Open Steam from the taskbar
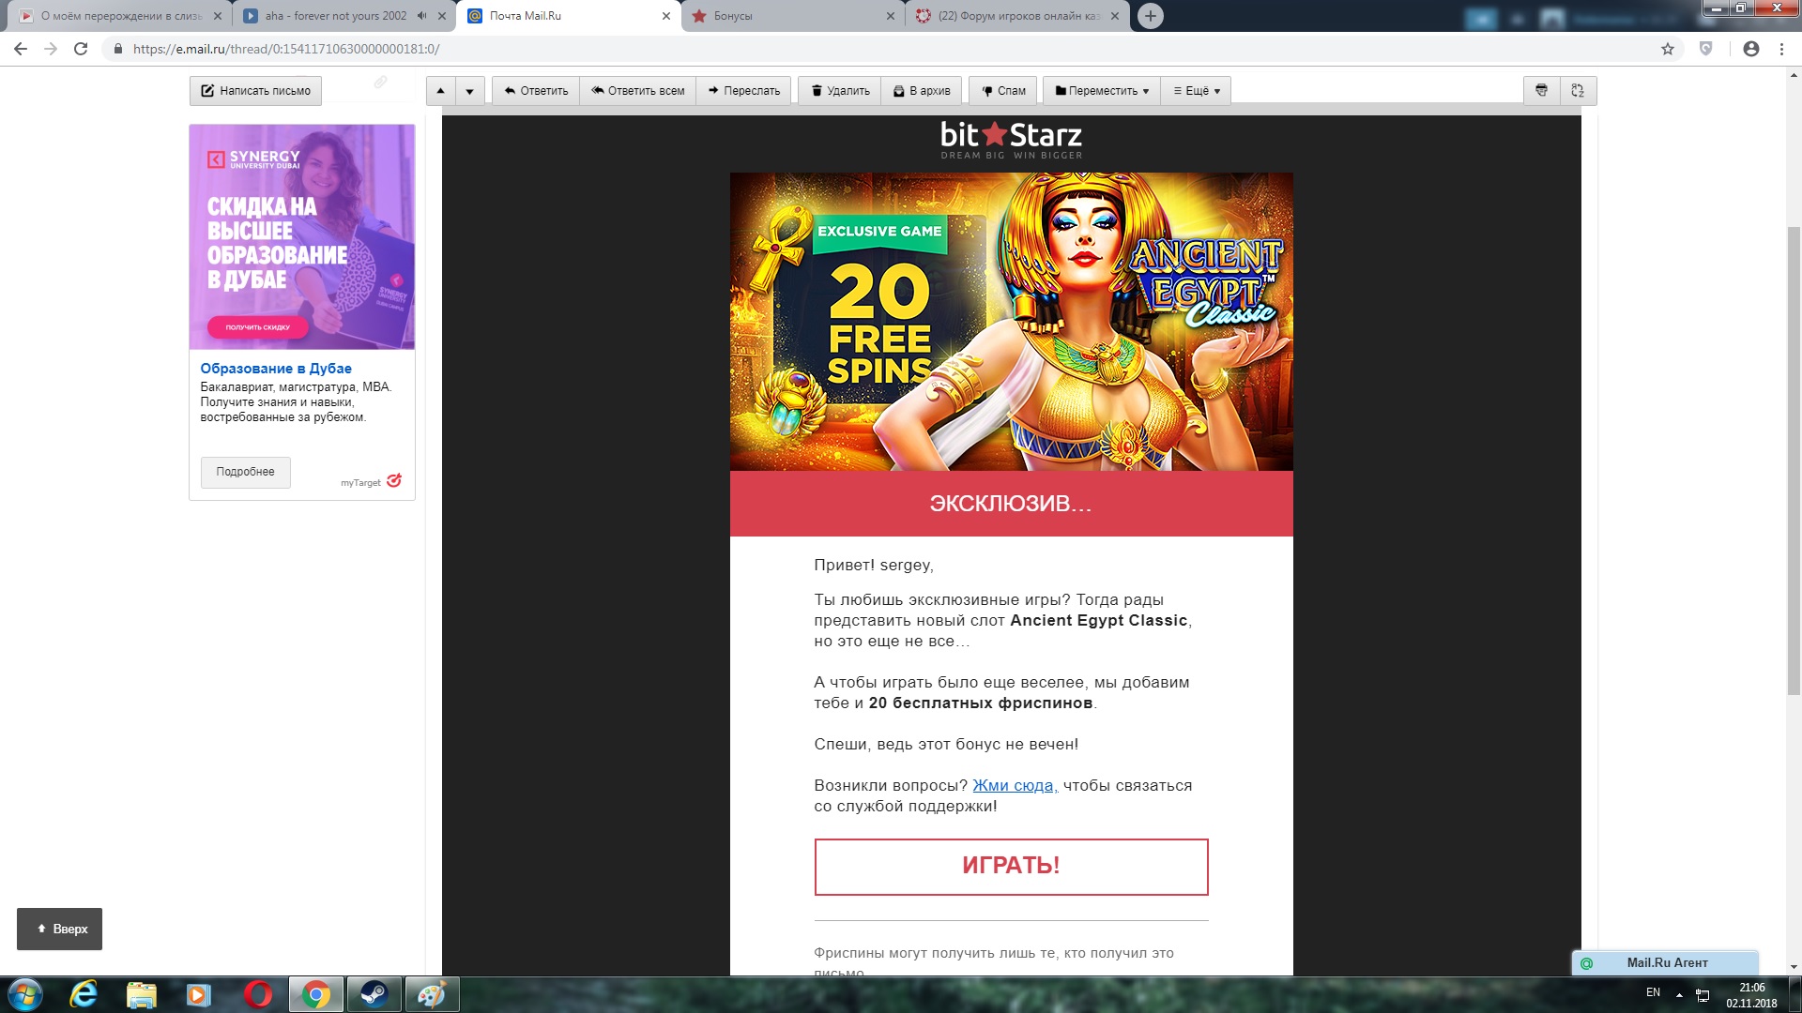Viewport: 1802px width, 1013px height. 374,994
